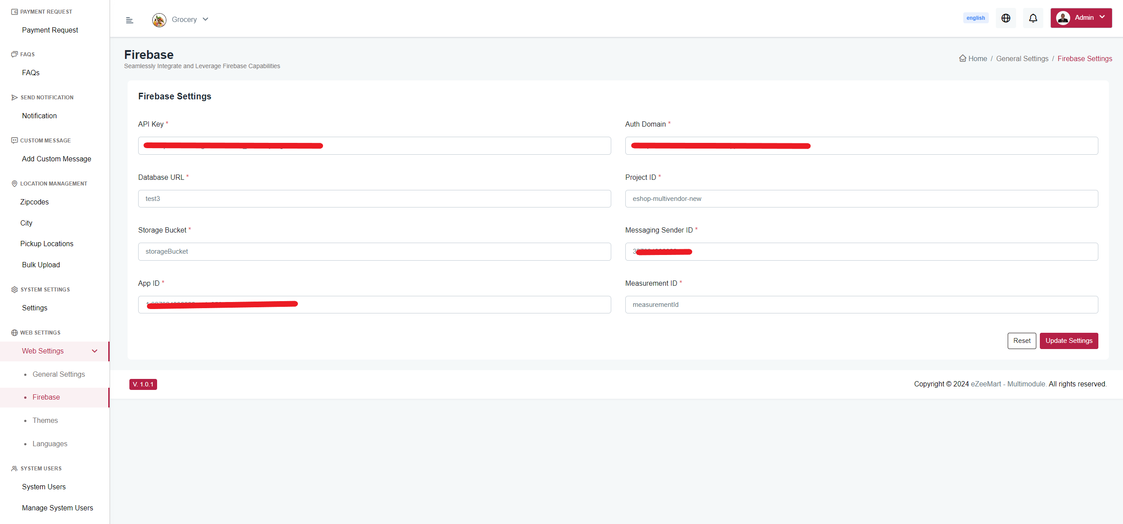Screen dimensions: 1123x524
Task: Click the english language badge
Action: [975, 18]
